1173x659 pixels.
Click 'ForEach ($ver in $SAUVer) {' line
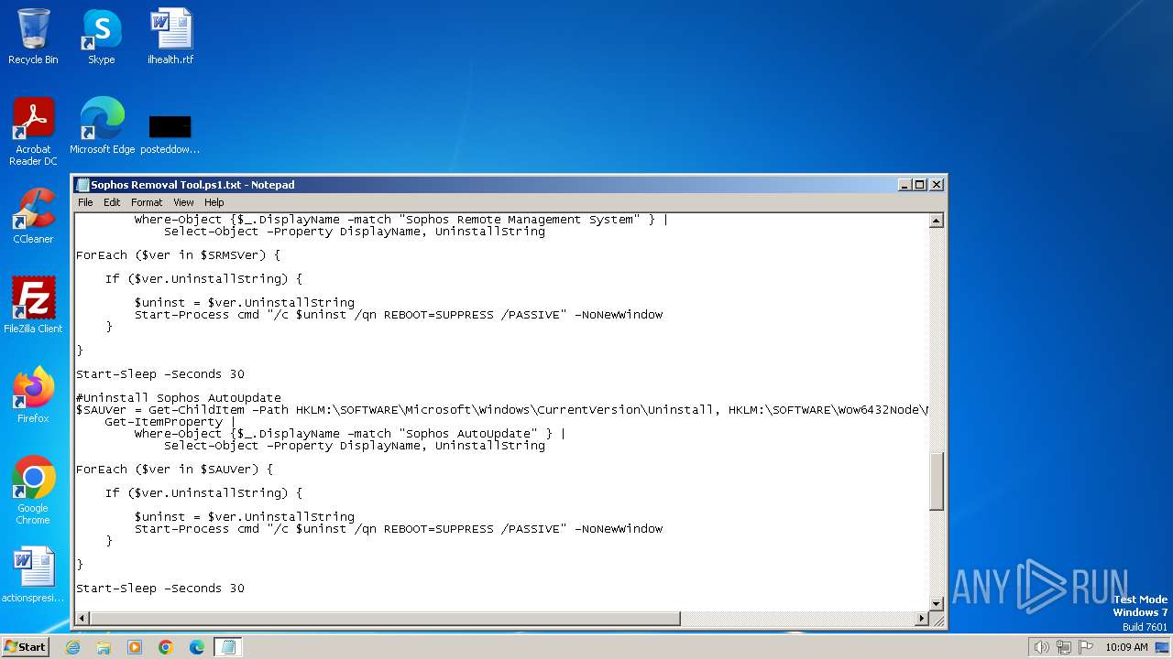pos(175,470)
